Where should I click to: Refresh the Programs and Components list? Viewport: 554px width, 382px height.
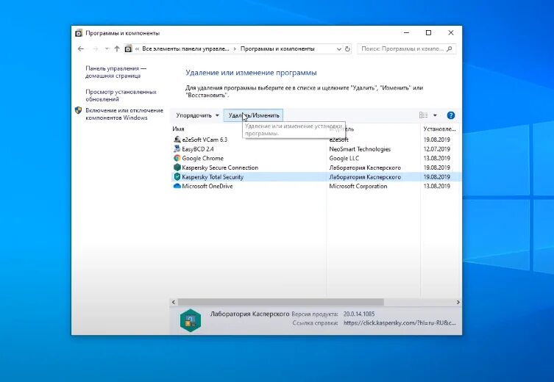(347, 49)
